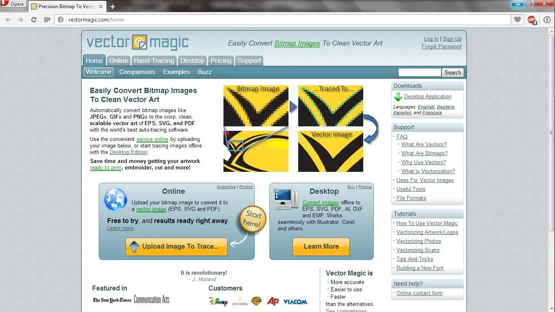Image resolution: width=555 pixels, height=312 pixels.
Task: Click the globe icon in the Online box
Action: (116, 200)
